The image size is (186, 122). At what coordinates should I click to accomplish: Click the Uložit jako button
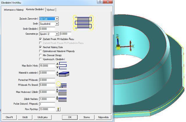40,117
